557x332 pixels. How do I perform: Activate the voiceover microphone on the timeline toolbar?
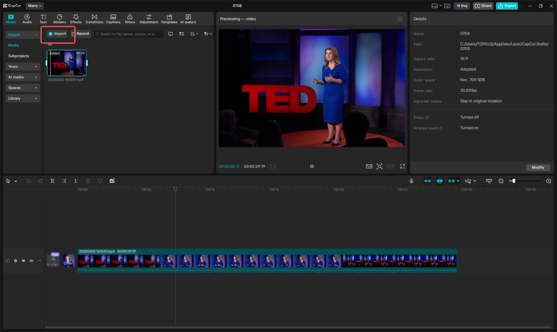411,181
